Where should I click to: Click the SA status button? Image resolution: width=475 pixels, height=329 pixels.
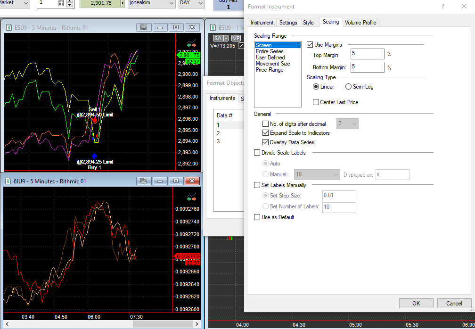pos(218,38)
